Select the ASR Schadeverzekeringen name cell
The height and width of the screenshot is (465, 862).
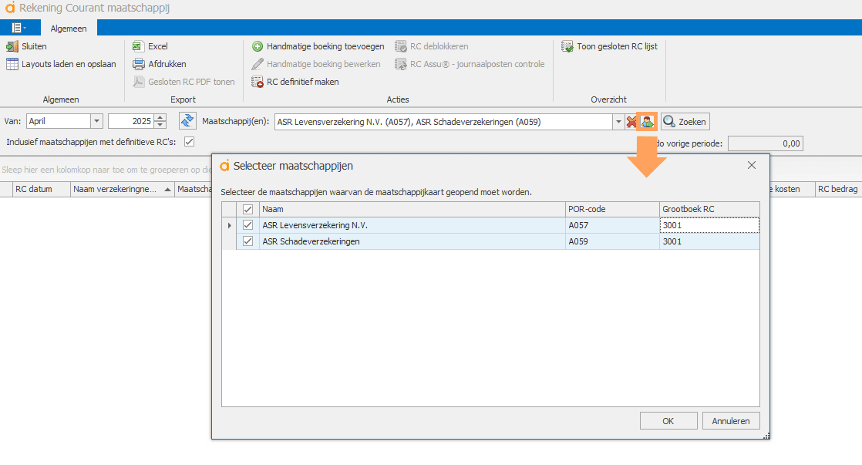(x=412, y=241)
